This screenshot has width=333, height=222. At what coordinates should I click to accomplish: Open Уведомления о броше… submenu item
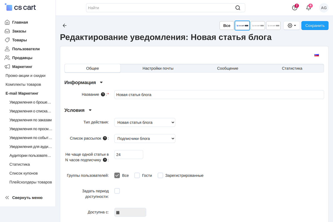click(x=30, y=102)
